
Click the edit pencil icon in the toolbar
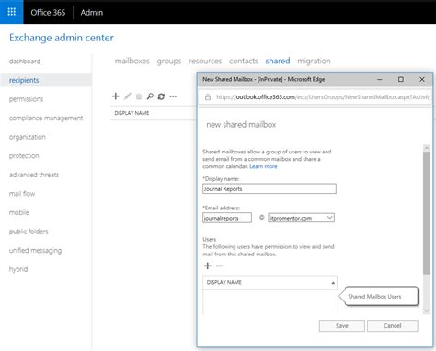[x=127, y=96]
